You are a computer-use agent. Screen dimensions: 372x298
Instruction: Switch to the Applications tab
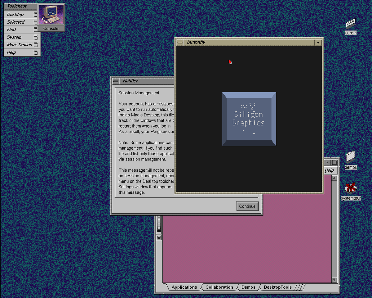tap(184, 287)
